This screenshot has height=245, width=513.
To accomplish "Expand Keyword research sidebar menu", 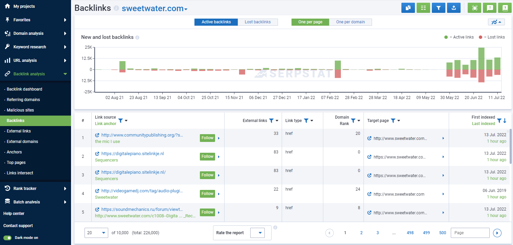I will 36,47.
